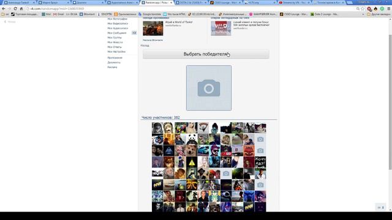Open the Торговая площадка bookmark
The width and height of the screenshot is (392, 220).
pyautogui.click(x=24, y=14)
